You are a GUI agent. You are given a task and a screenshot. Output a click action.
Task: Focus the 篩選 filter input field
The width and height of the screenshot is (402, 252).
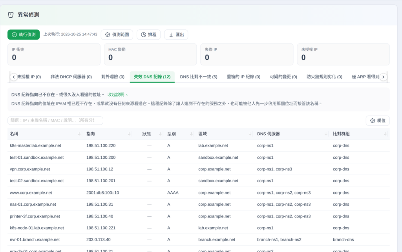55,120
